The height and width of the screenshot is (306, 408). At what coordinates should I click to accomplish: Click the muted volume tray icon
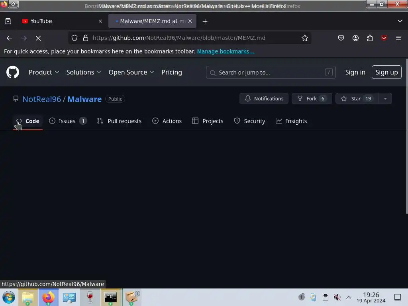point(337,297)
